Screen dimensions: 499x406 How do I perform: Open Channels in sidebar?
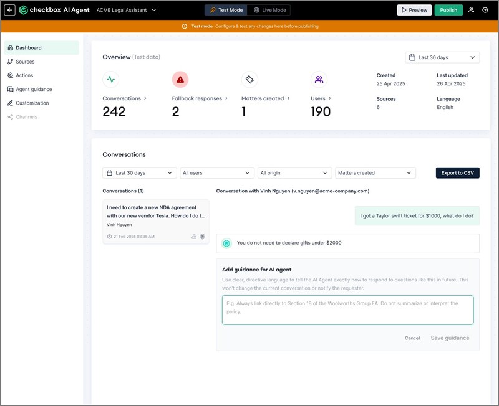click(x=42, y=117)
